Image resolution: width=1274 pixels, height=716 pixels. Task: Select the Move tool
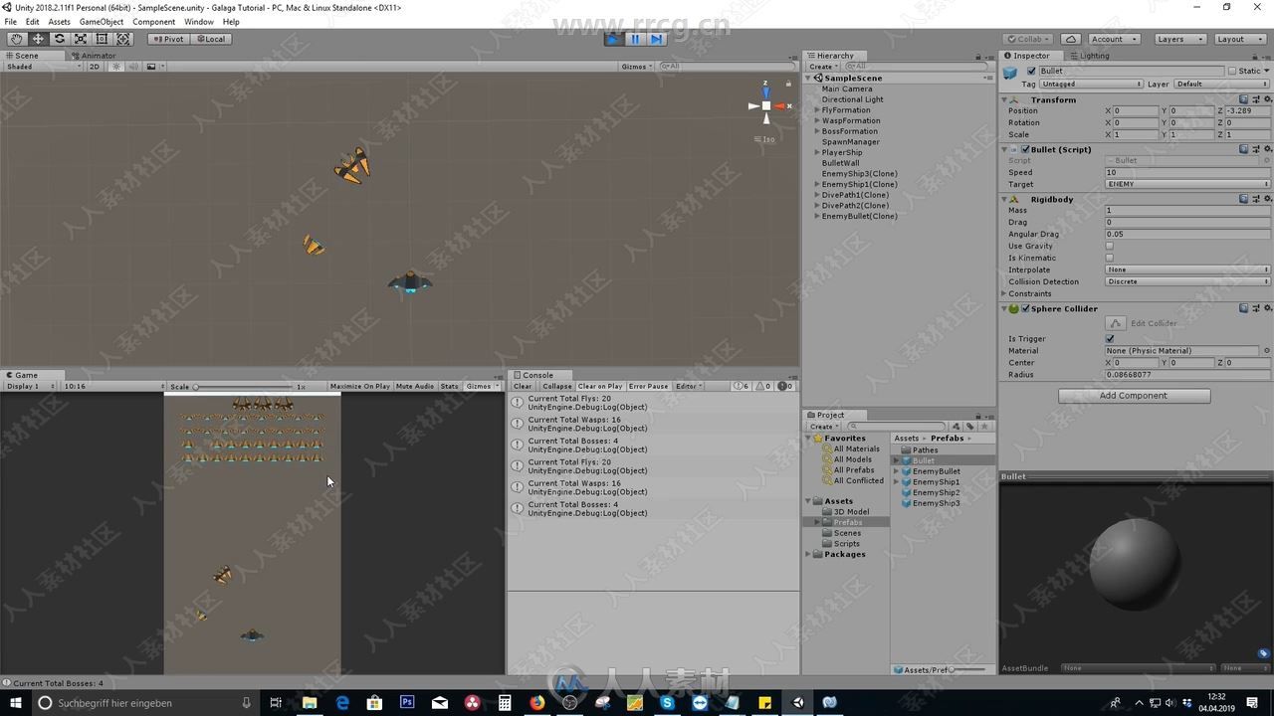coord(38,39)
